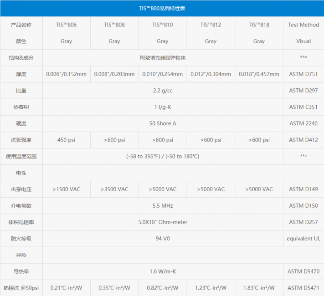The width and height of the screenshot is (324, 296).
Task: Select the 1.6 W/m-K thermal conductivity value
Action: [x=163, y=271]
